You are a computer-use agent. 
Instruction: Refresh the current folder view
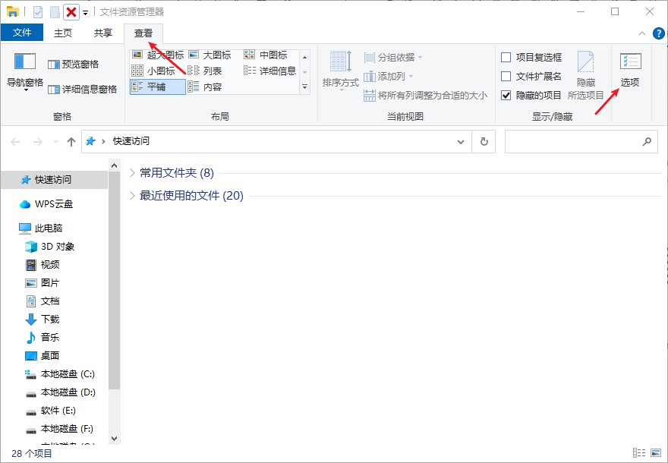click(484, 142)
